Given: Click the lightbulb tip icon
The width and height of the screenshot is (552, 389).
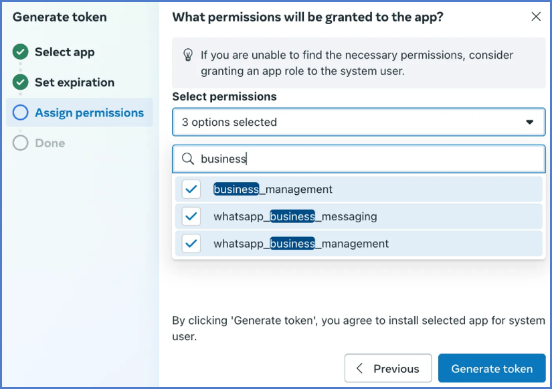Looking at the screenshot, I should (188, 56).
